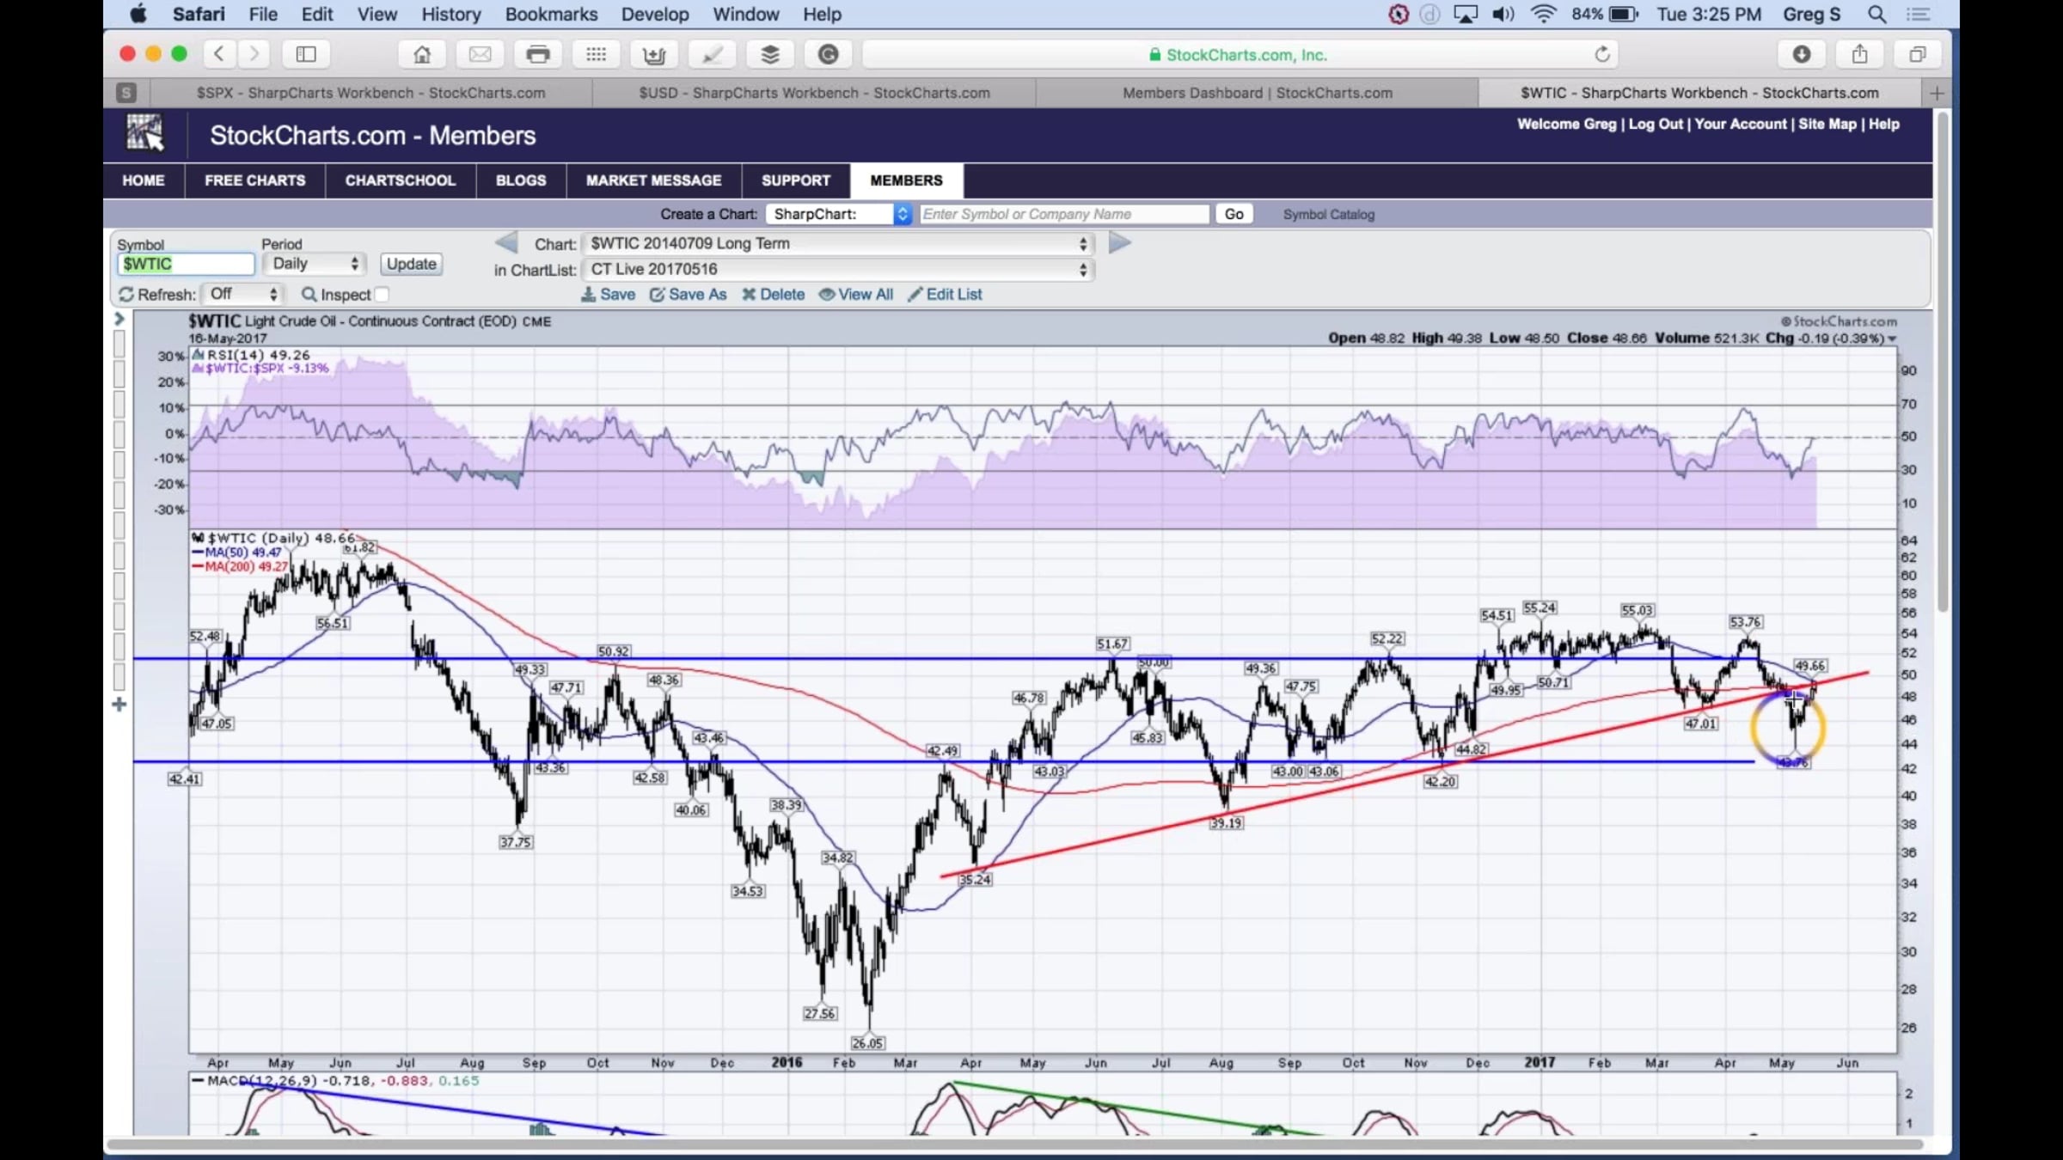Open the Safari History menu
Image resolution: width=2063 pixels, height=1160 pixels.
(x=451, y=15)
